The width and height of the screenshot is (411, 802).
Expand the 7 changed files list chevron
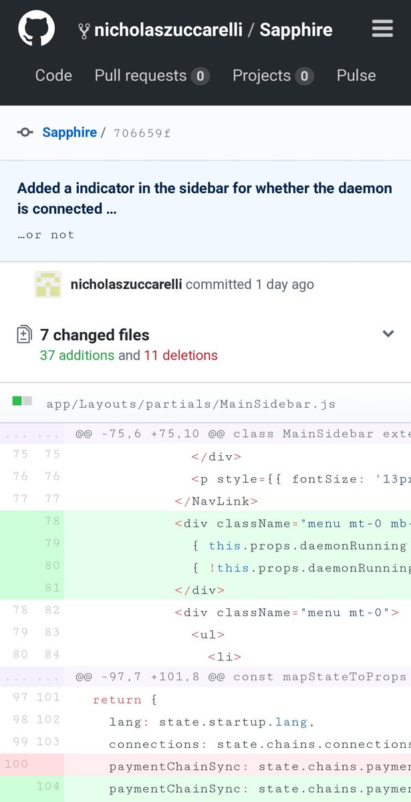pos(388,333)
